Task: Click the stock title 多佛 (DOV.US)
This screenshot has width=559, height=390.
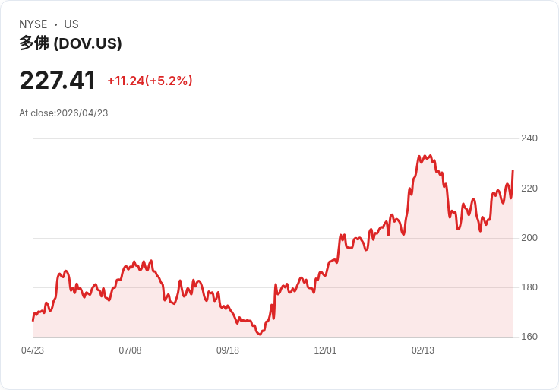Action: (71, 43)
